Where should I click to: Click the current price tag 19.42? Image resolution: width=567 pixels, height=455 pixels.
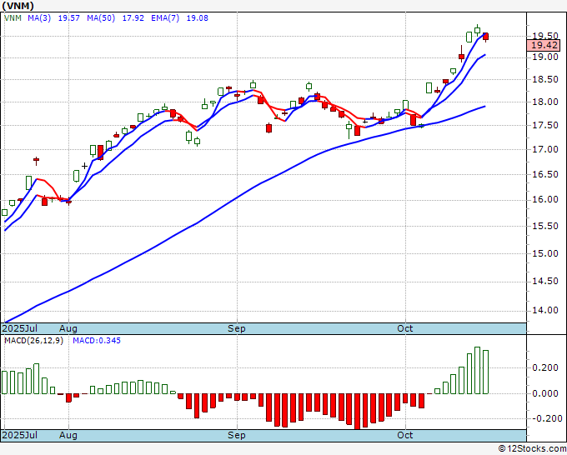click(x=544, y=45)
